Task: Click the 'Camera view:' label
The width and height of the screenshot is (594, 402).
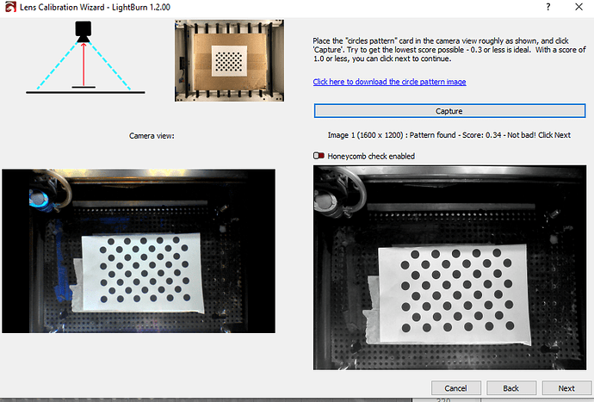Action: pyautogui.click(x=152, y=136)
